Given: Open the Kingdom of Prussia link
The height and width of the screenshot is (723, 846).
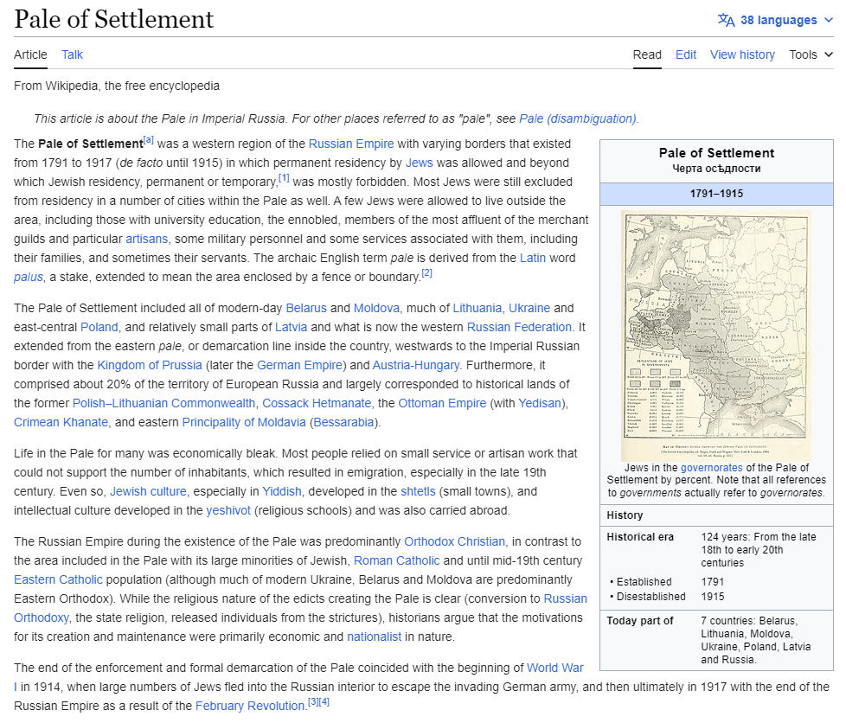Looking at the screenshot, I should [x=150, y=365].
